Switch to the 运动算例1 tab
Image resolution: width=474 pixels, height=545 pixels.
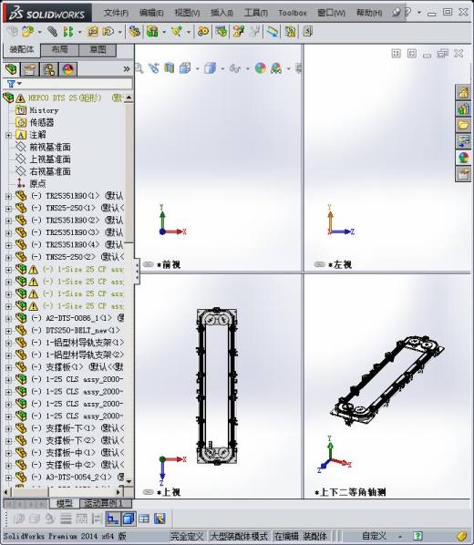[x=106, y=503]
